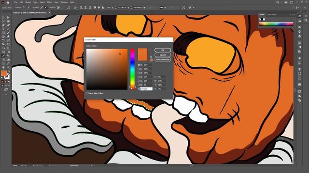309x173 pixels.
Task: Select the Hand tool
Action: click(x=3, y=67)
